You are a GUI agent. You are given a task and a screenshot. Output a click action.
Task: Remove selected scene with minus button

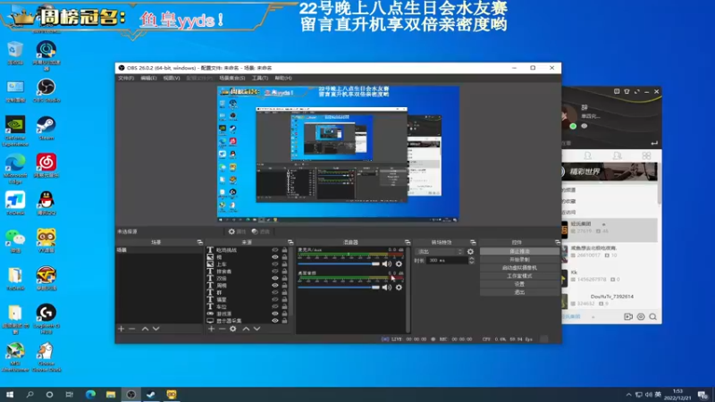point(131,329)
